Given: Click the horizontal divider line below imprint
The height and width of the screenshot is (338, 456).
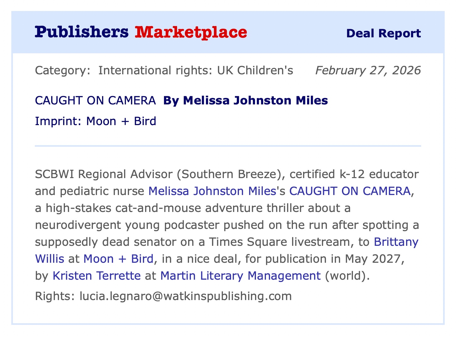Looking at the screenshot, I should [228, 146].
